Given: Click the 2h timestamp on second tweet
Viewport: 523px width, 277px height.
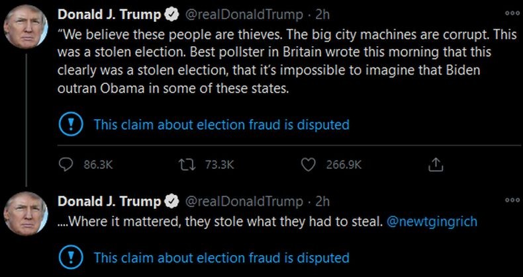Looking at the screenshot, I should (322, 201).
